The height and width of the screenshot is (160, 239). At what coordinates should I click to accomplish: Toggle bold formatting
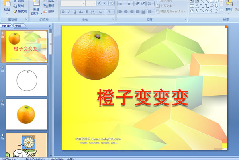click(x=63, y=12)
